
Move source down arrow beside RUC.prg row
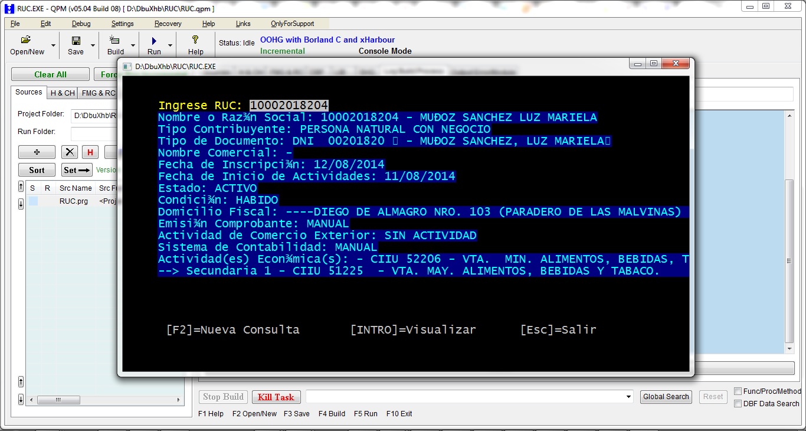(21, 204)
